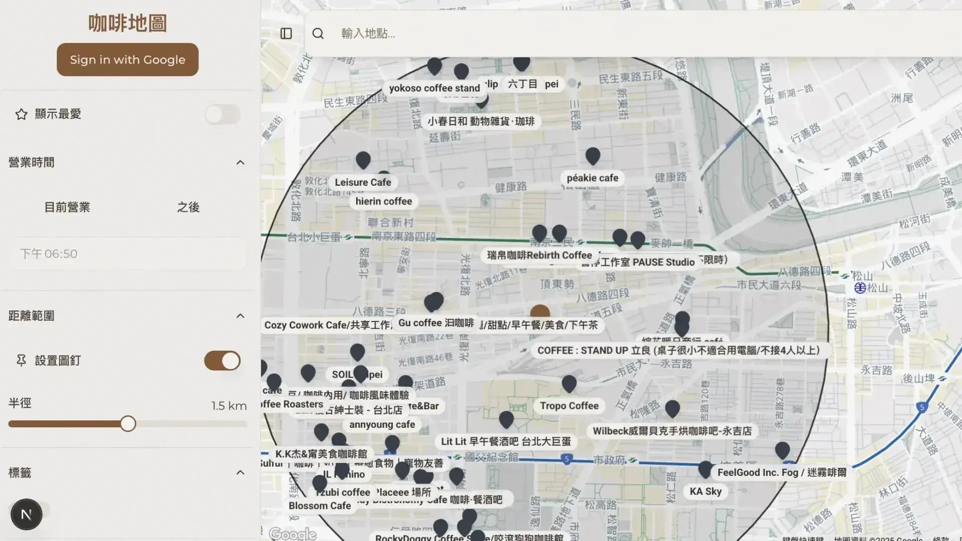Collapse the 距離範圍 section

click(x=240, y=316)
